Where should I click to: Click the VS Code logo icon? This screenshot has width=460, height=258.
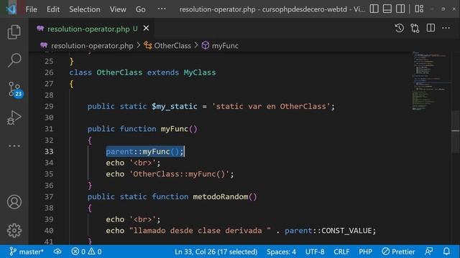[11, 9]
